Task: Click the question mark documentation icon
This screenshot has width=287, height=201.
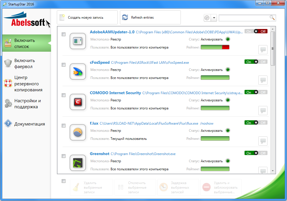Action: (8, 123)
